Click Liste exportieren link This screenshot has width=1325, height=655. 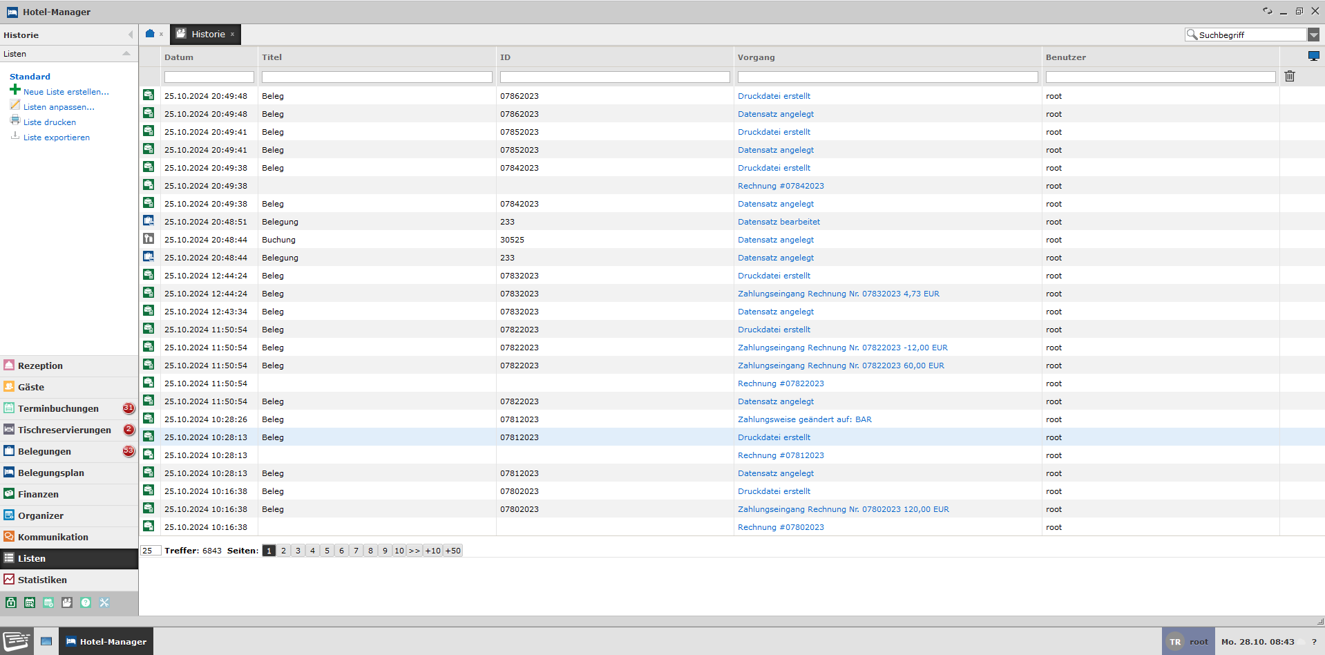click(x=57, y=137)
